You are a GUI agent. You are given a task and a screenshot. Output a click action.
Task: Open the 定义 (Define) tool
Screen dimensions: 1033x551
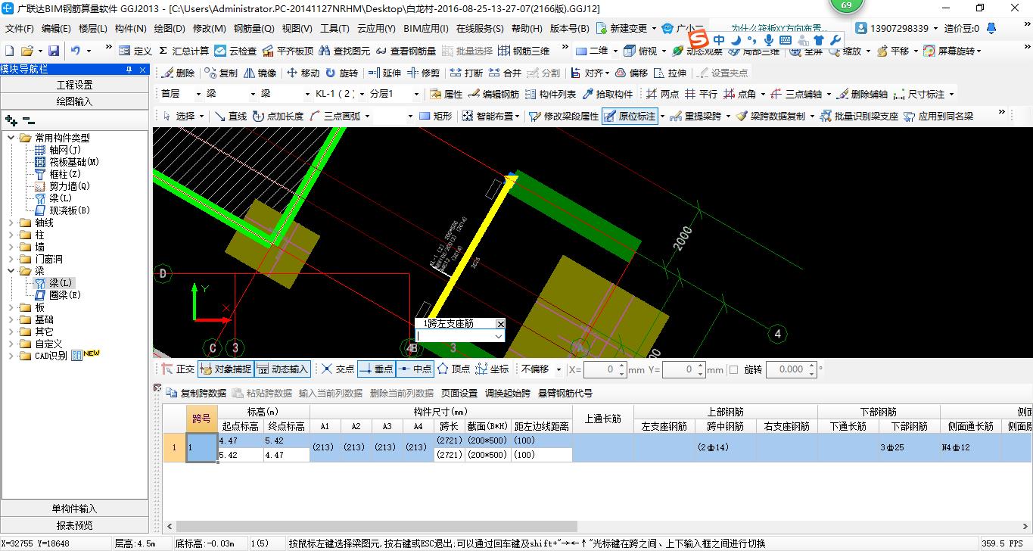[135, 51]
